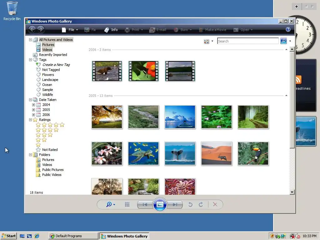Viewport: 320px width, 240px height.
Task: Select the Flowers tag
Action: (48, 75)
